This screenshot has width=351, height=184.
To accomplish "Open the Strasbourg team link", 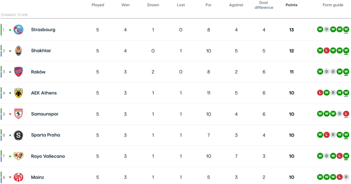I will (x=43, y=30).
